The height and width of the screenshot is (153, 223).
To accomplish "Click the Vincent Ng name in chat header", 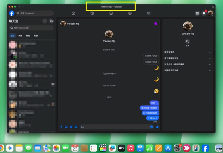I will click(73, 24).
